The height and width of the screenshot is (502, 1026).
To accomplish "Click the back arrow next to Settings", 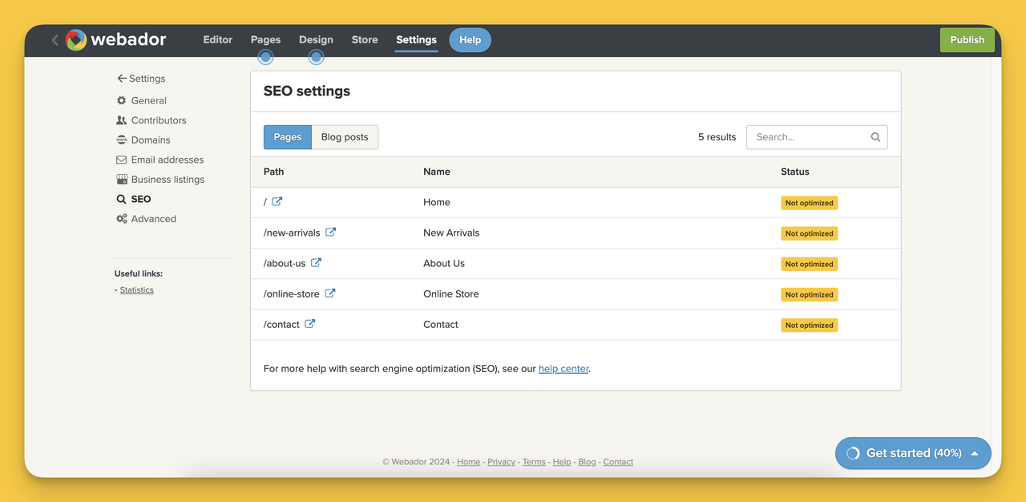I will (x=122, y=79).
